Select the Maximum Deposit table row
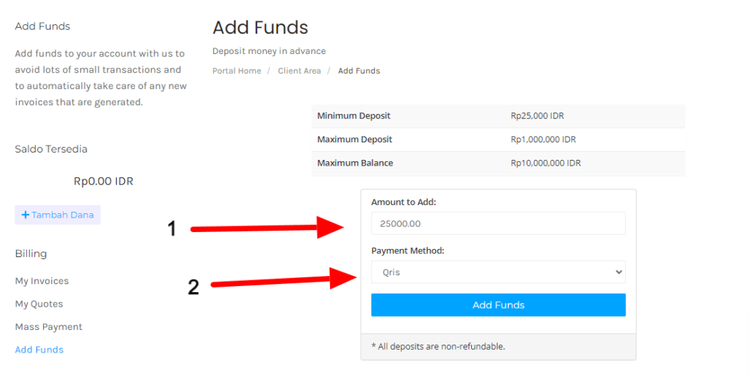748x392 pixels. pyautogui.click(x=498, y=139)
